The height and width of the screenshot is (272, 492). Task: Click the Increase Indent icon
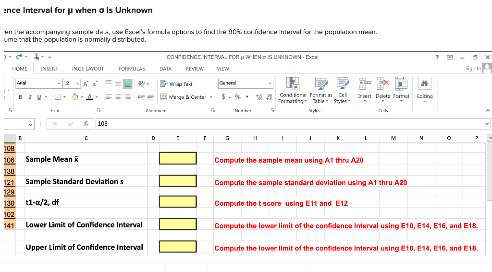[x=150, y=97]
